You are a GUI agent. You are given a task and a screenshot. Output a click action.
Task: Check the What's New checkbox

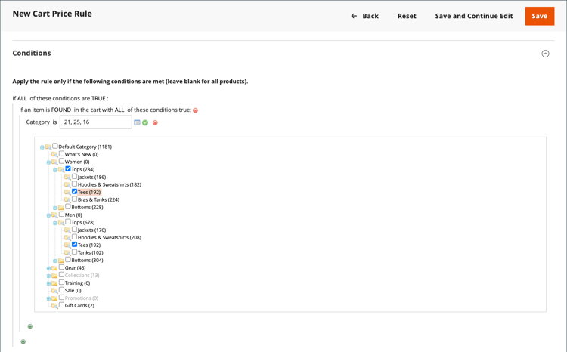pyautogui.click(x=61, y=153)
